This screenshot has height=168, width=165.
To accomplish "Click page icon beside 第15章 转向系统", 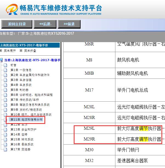I will point(5,140).
